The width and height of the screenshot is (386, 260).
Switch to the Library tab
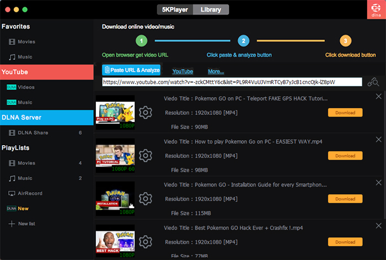pos(211,9)
